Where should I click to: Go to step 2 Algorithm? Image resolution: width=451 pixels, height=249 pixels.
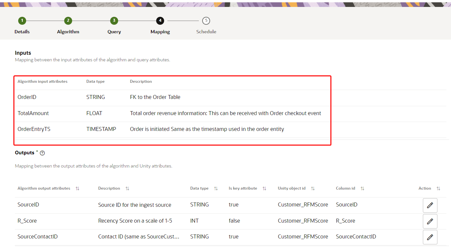click(68, 21)
